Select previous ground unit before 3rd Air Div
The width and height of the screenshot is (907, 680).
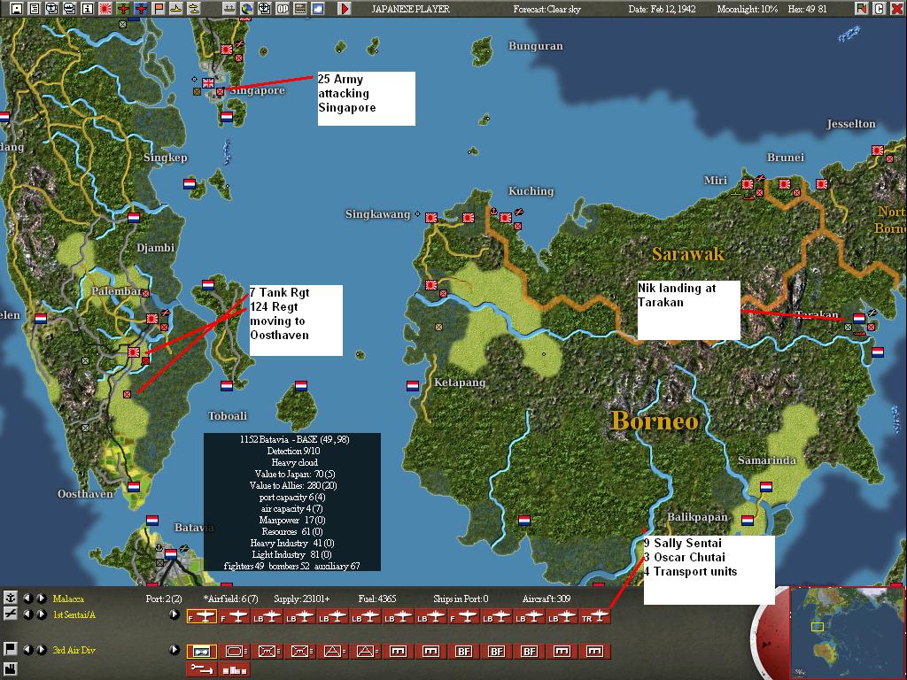pos(27,649)
